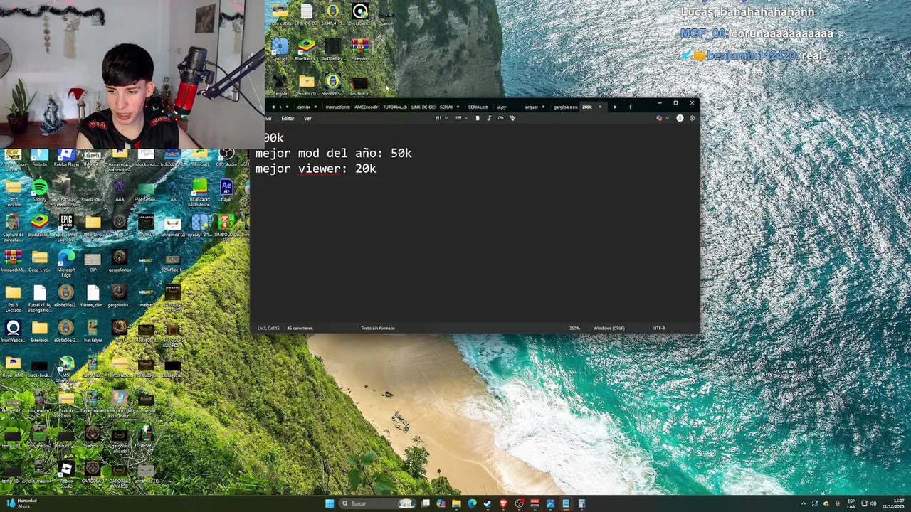Screen dimensions: 911x512
Task: Open the Spotify desktop shortcut
Action: [x=39, y=191]
